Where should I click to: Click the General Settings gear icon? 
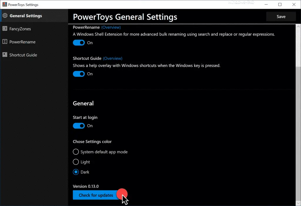(5, 16)
